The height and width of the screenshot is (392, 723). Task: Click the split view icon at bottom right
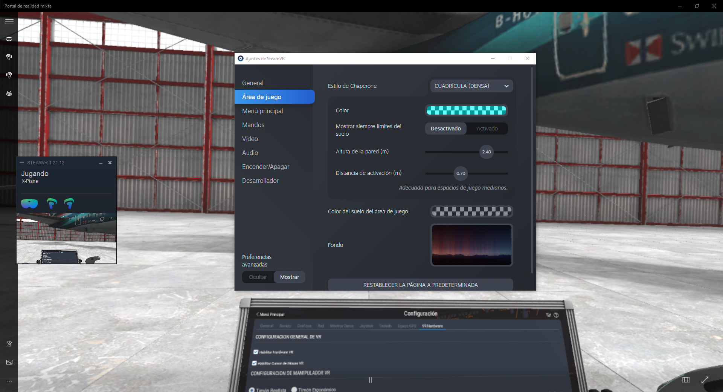[686, 380]
